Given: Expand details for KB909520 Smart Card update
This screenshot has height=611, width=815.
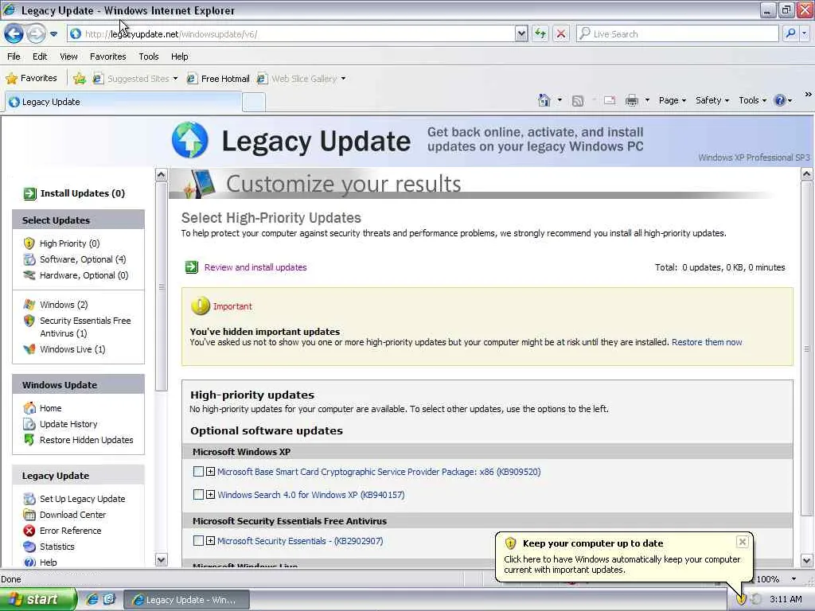Looking at the screenshot, I should coord(210,471).
